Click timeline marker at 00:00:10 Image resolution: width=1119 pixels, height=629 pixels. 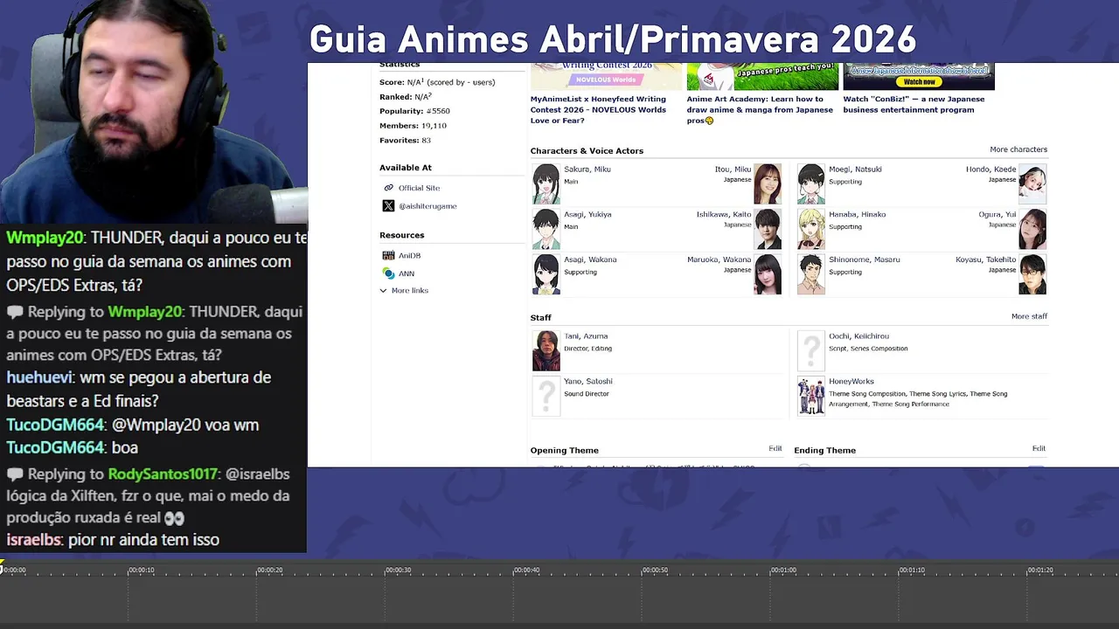[x=141, y=570]
